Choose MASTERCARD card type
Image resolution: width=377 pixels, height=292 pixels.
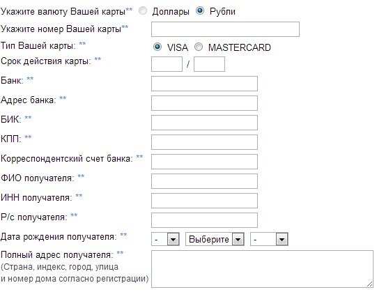click(199, 47)
